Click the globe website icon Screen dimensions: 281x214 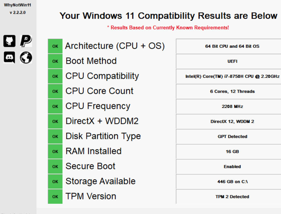[x=26, y=57]
